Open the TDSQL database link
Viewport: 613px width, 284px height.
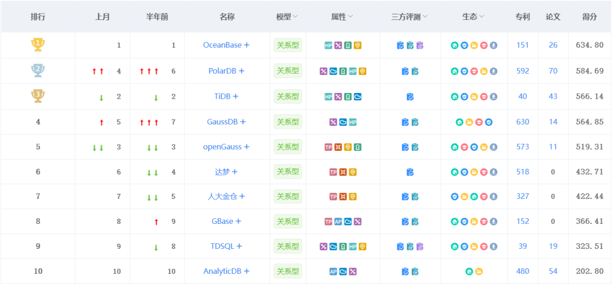[223, 246]
